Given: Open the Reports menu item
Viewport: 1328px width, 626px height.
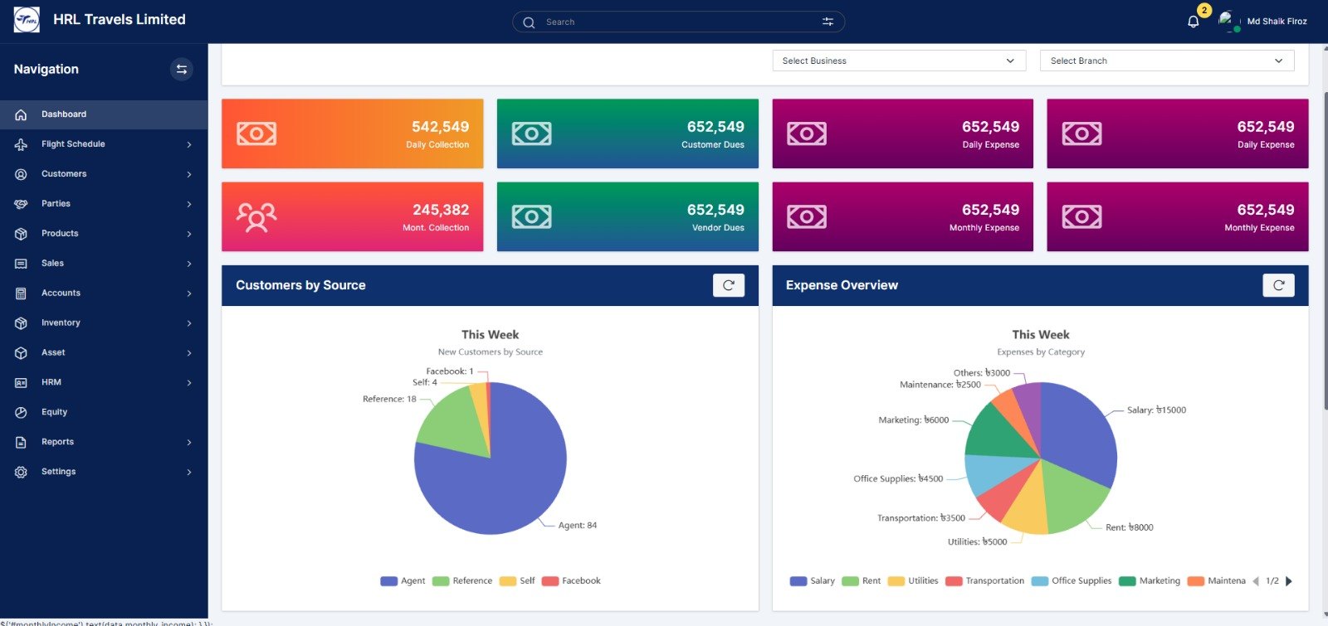Looking at the screenshot, I should tap(104, 442).
